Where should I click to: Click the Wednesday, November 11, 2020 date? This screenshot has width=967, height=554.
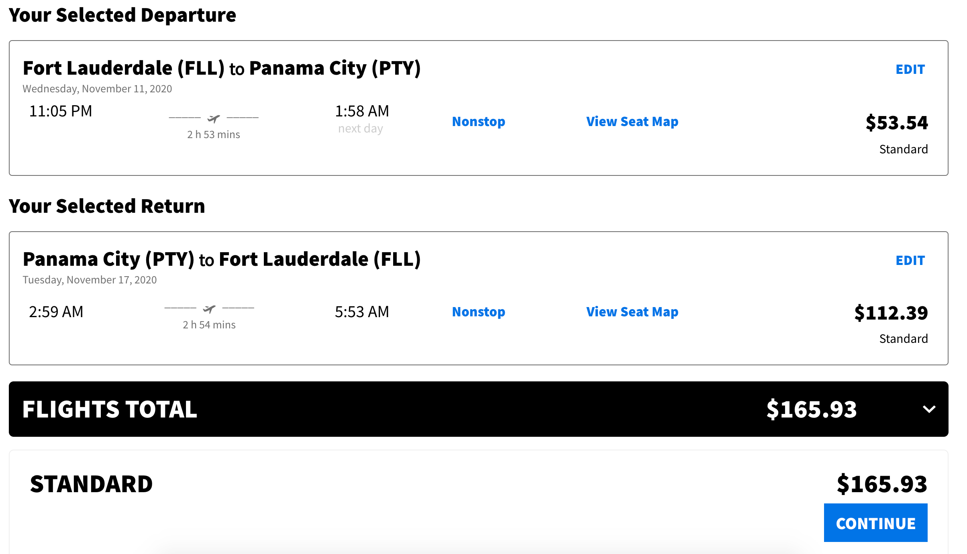(x=97, y=89)
